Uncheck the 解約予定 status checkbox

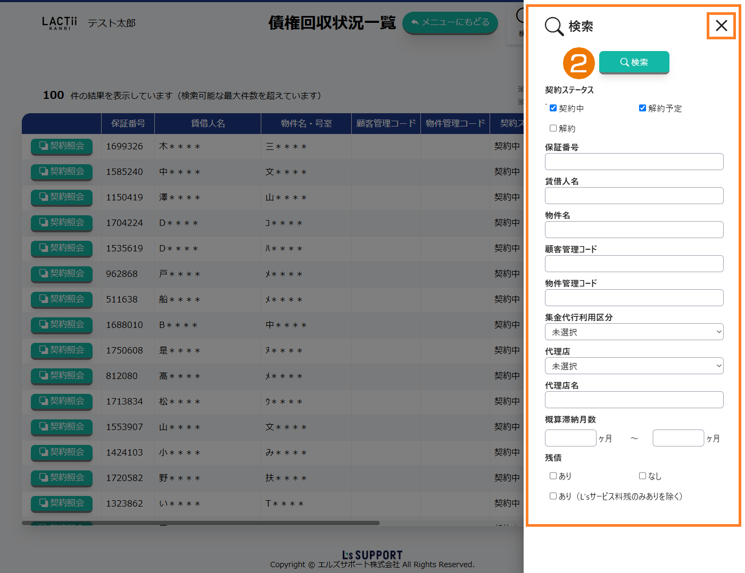[x=642, y=108]
